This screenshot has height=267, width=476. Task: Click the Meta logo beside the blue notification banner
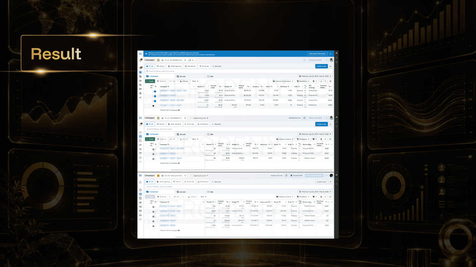pos(140,54)
